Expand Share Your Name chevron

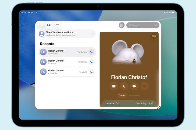93,34
